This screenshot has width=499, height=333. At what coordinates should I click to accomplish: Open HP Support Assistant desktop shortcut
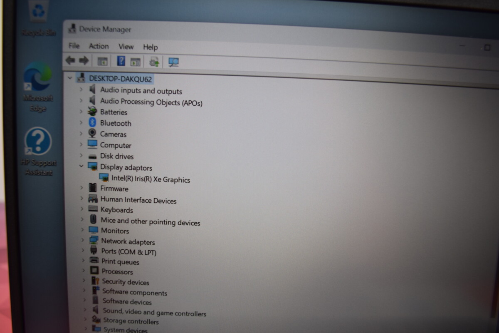pos(38,152)
